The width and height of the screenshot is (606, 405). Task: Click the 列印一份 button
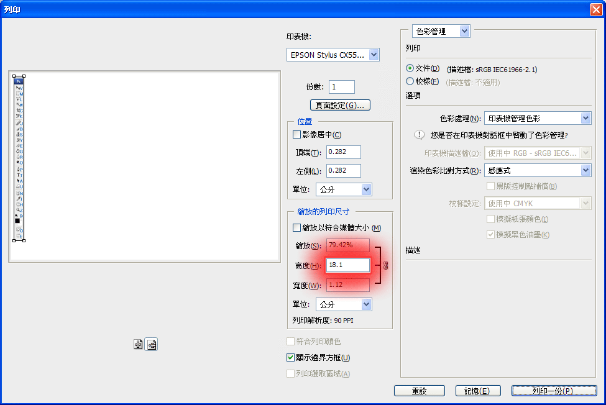tap(554, 391)
